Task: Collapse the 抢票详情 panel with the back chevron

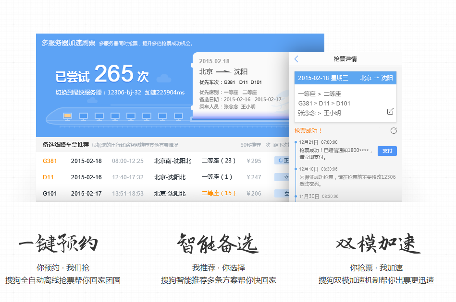Action: pyautogui.click(x=296, y=58)
